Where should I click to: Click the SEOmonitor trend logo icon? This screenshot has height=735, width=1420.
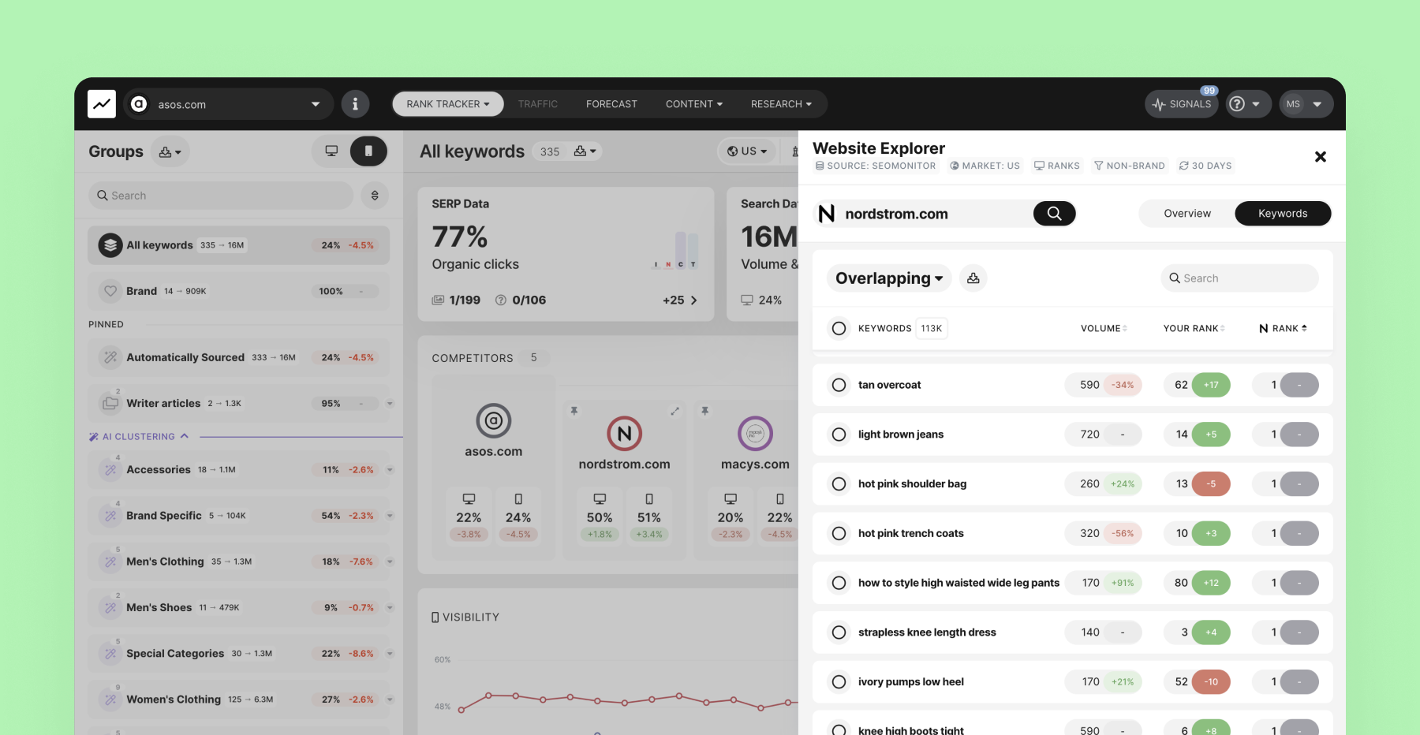tap(102, 103)
